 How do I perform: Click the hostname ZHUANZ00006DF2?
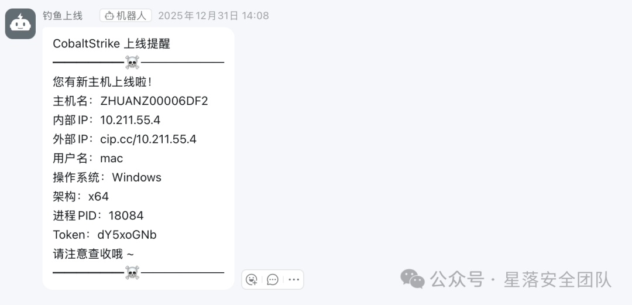[154, 101]
